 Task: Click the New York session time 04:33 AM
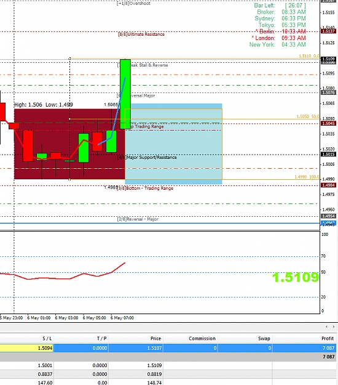tap(294, 45)
